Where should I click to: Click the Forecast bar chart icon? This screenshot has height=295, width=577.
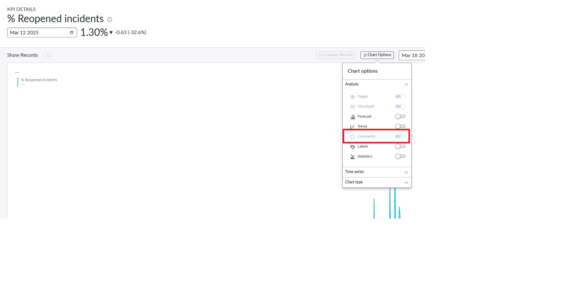pos(352,117)
